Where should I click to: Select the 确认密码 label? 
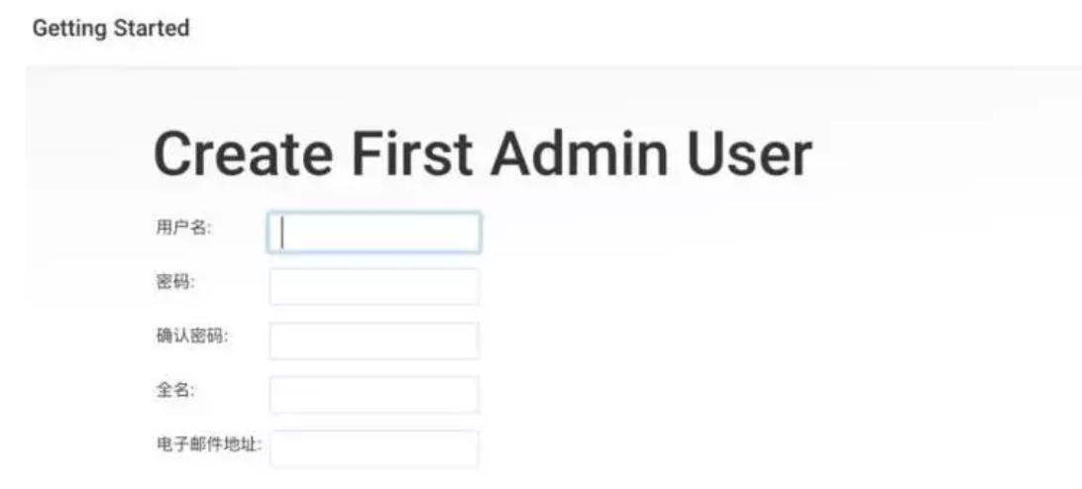coord(192,337)
